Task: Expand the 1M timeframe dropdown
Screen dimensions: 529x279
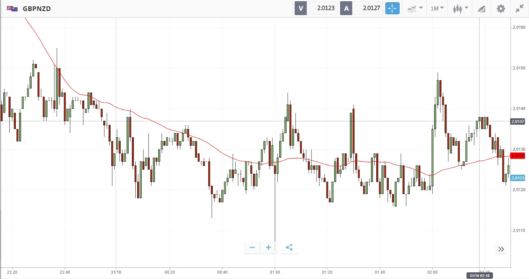Action: [x=437, y=8]
